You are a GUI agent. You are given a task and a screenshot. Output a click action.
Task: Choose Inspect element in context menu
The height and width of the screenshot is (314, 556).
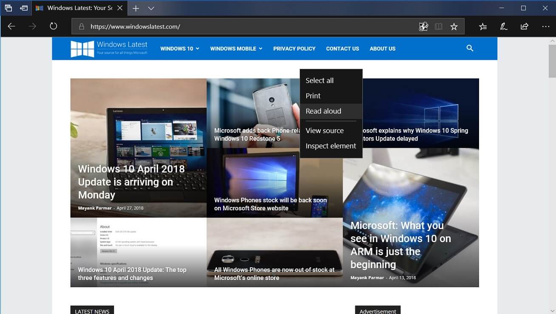[331, 146]
